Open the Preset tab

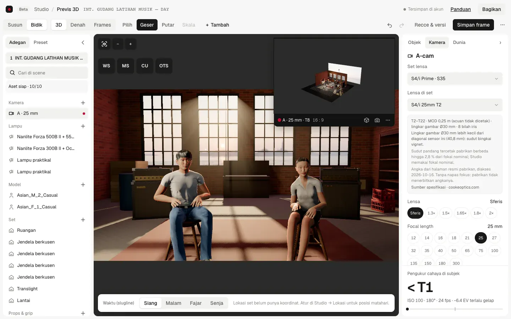(40, 43)
